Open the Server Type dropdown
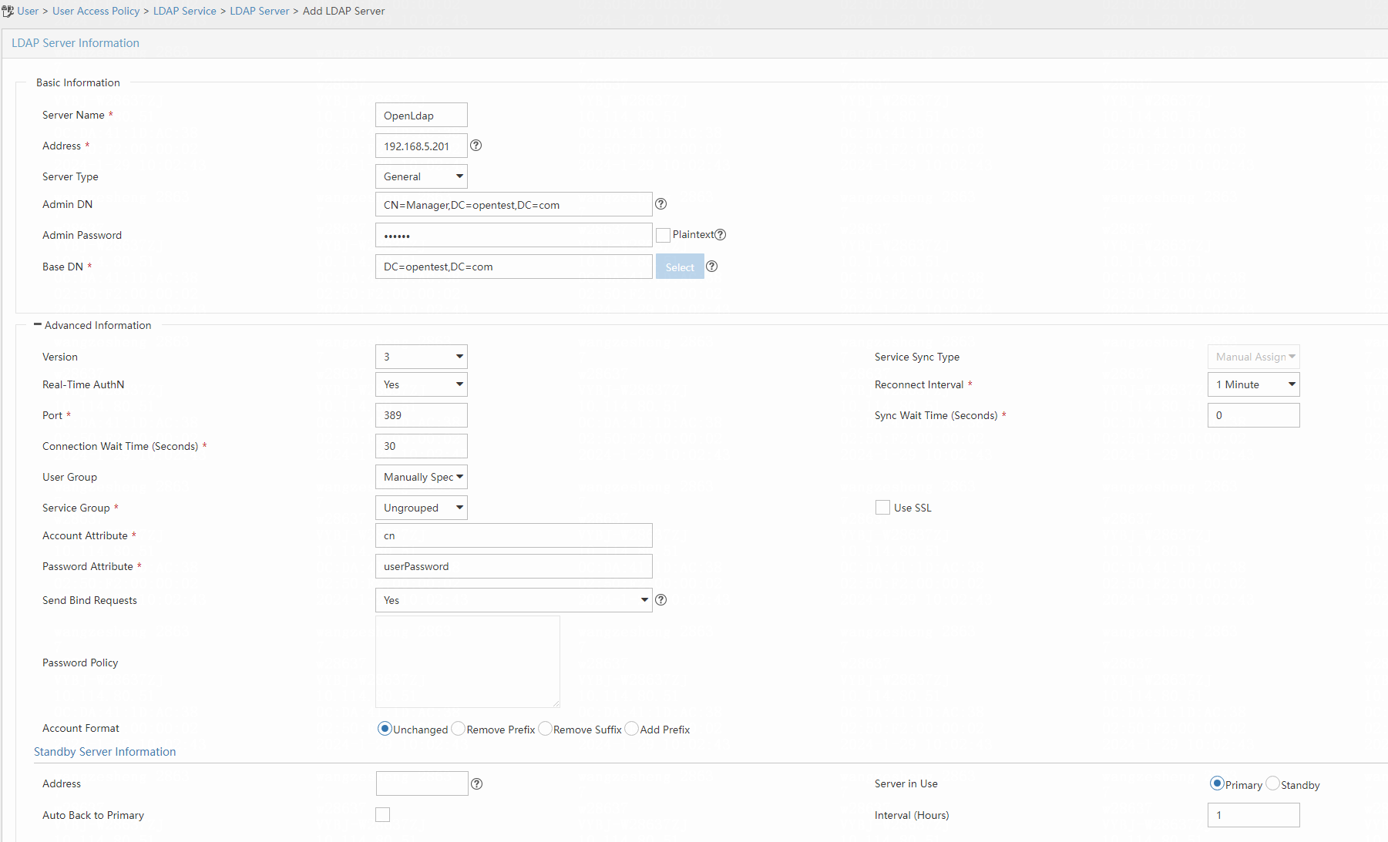 coord(422,176)
